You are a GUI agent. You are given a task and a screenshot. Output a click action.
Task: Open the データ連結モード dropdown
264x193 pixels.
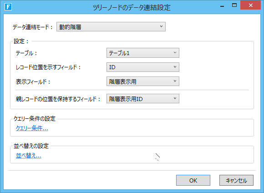pos(111,26)
